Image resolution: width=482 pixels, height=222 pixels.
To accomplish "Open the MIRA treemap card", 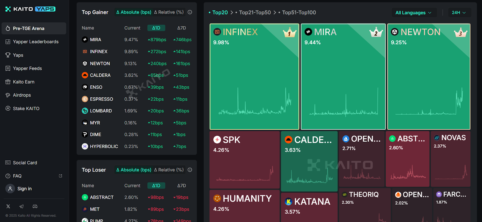I will 343,77.
